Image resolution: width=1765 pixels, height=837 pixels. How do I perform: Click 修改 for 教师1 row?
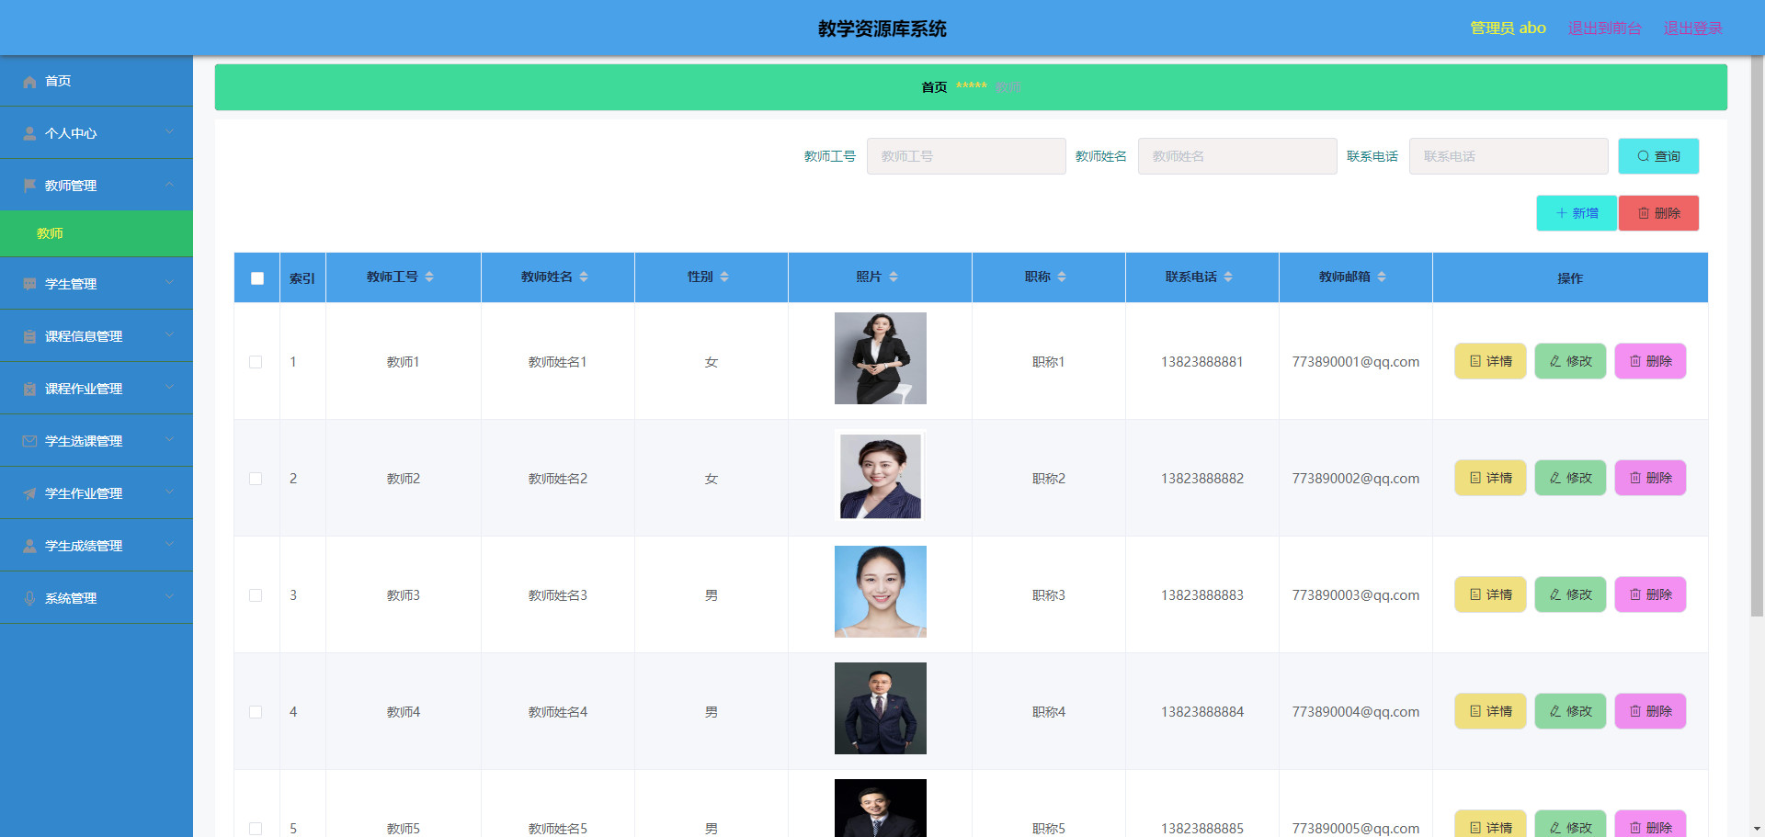pos(1570,361)
